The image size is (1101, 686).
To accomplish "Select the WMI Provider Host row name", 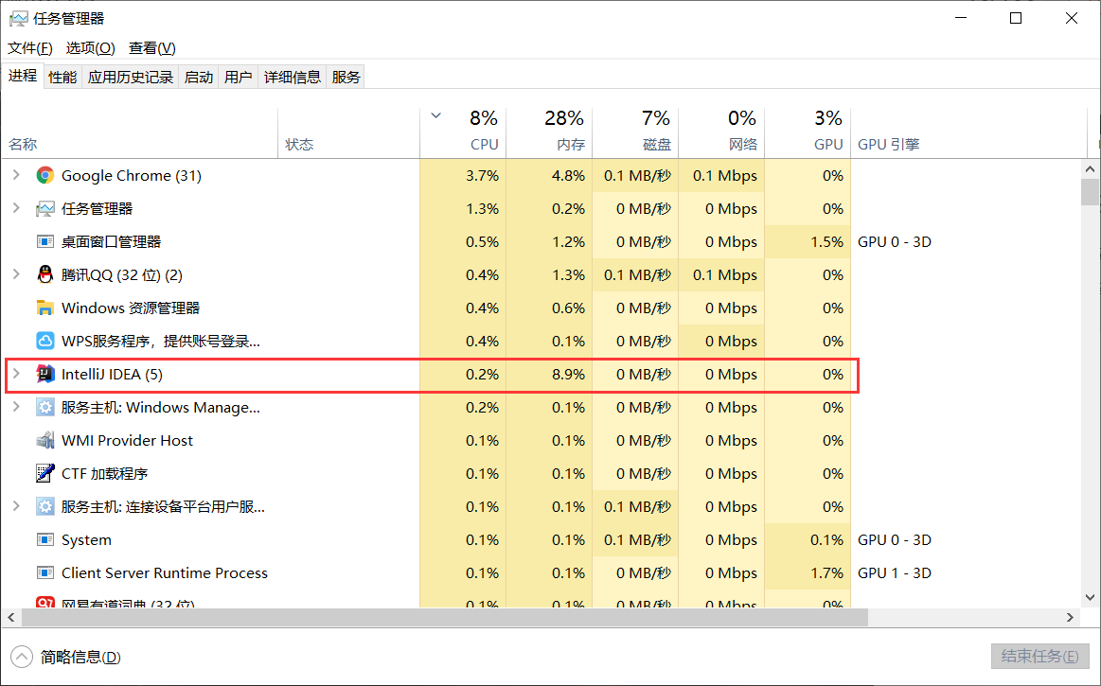I will click(127, 440).
